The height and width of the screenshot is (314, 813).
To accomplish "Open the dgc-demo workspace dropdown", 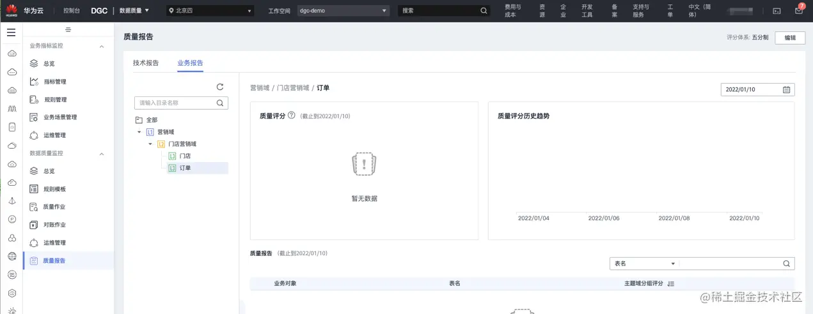I will coord(343,11).
